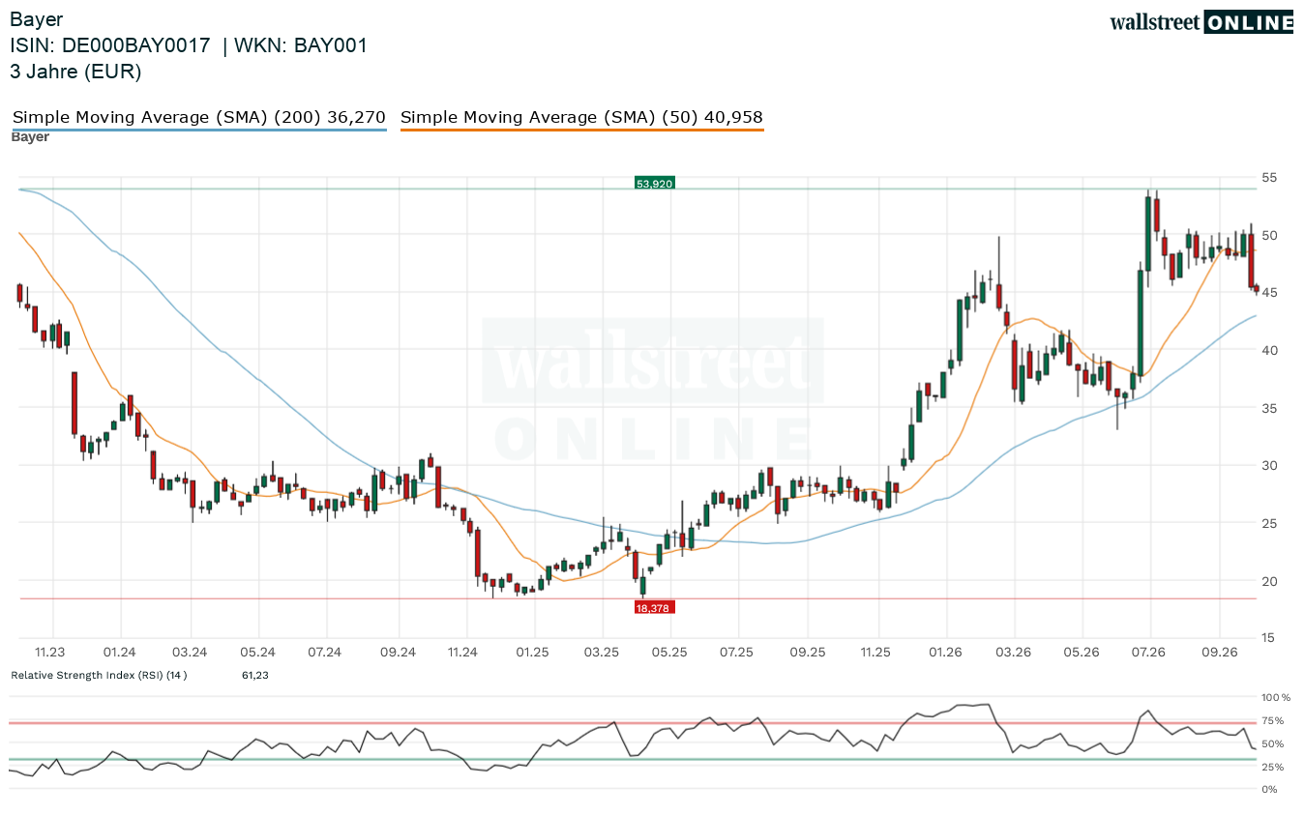
Task: Click the 09.24 date axis label
Action: [398, 653]
